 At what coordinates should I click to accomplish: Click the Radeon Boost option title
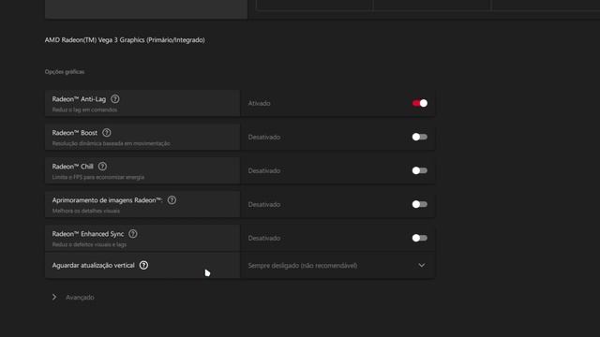75,133
